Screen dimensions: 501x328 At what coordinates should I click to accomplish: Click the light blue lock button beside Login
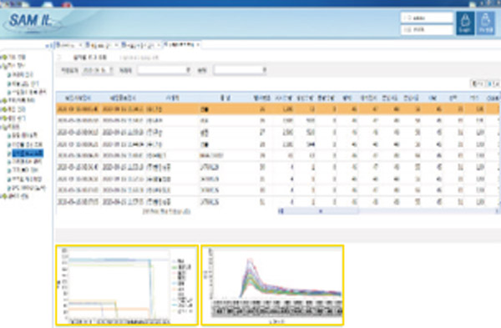(x=486, y=23)
